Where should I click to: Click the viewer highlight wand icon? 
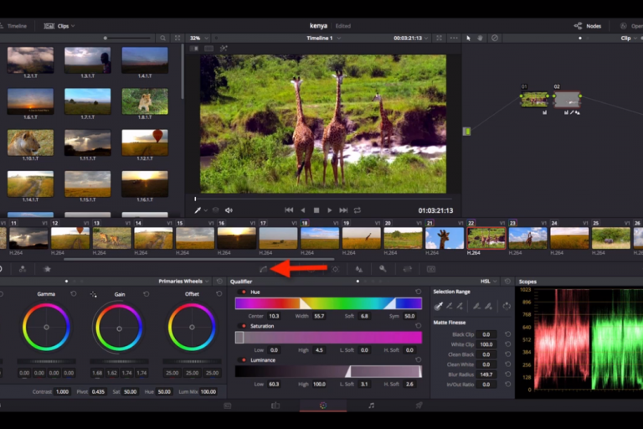pos(224,48)
